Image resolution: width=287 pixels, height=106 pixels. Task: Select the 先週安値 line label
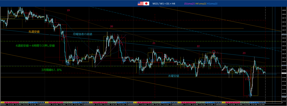tap(34, 32)
